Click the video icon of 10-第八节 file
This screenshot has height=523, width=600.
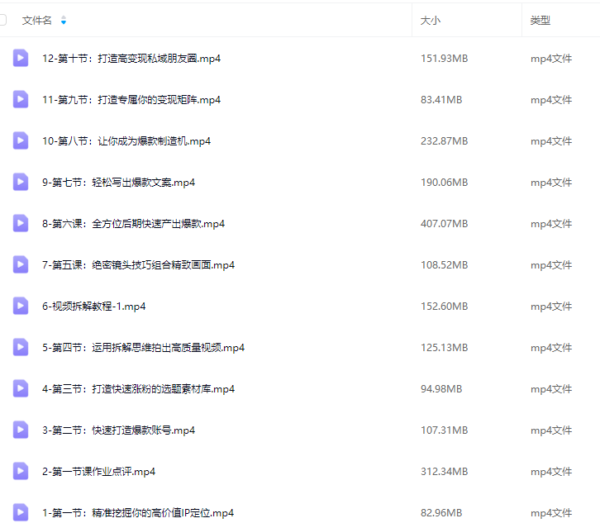(x=21, y=140)
